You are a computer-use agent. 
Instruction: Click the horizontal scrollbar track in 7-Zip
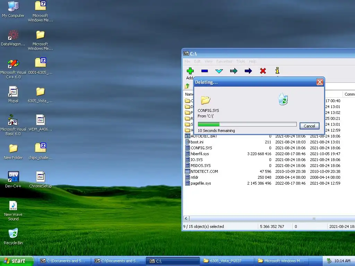pyautogui.click(x=272, y=219)
